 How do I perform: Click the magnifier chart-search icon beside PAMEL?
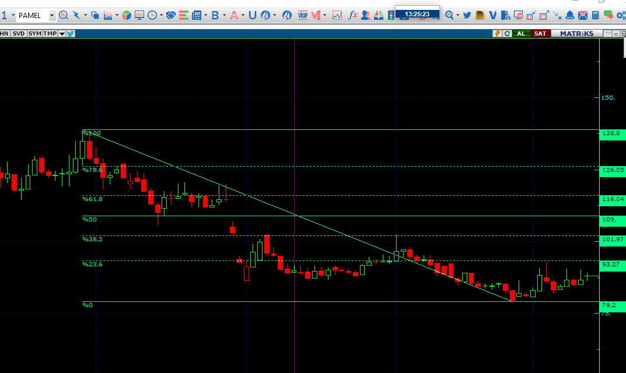63,15
